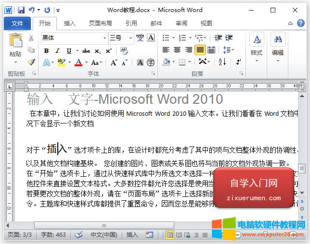
Task: Show or hide paragraph marks
Action: coord(238,62)
